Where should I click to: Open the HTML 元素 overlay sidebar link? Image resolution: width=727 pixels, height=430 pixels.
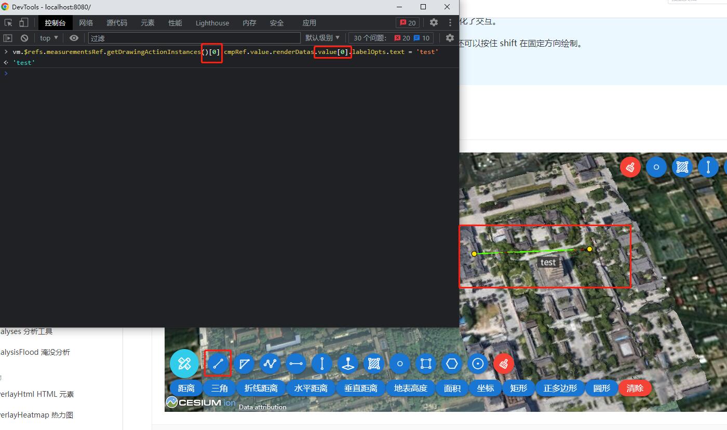37,394
